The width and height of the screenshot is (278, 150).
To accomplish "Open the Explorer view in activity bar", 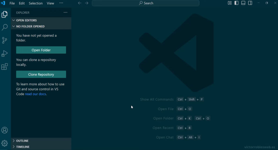I will 4,14.
